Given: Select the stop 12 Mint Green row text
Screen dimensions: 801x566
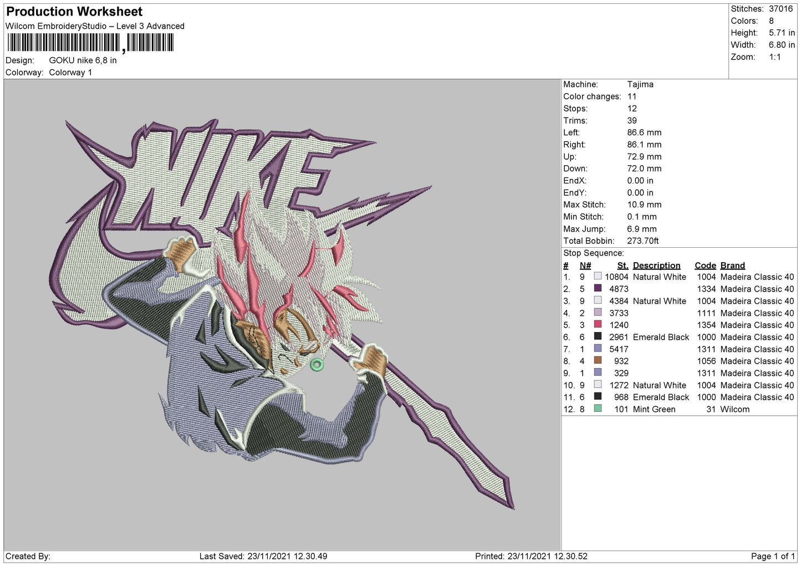Looking at the screenshot, I should click(x=654, y=409).
